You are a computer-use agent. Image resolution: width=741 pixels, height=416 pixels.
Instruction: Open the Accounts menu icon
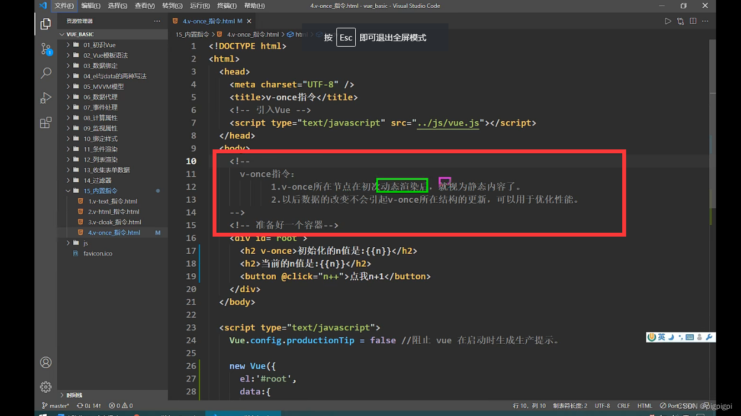pos(46,362)
